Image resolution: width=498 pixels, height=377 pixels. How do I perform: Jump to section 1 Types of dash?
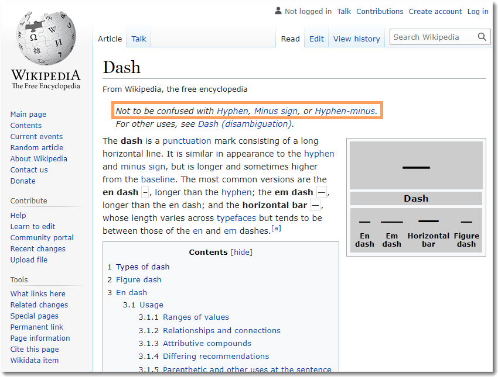[x=142, y=267]
